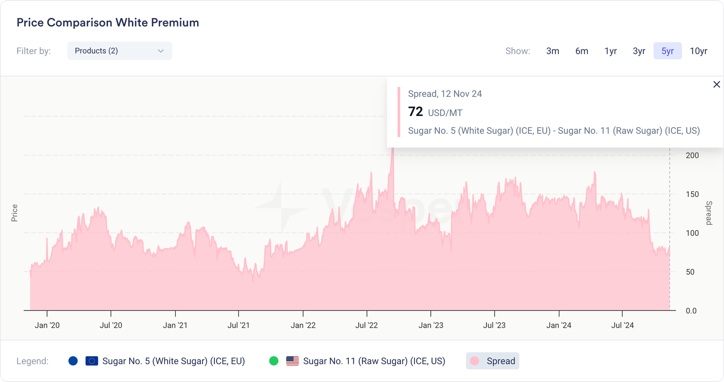Select the 6m time range
724x382 pixels.
tap(581, 51)
